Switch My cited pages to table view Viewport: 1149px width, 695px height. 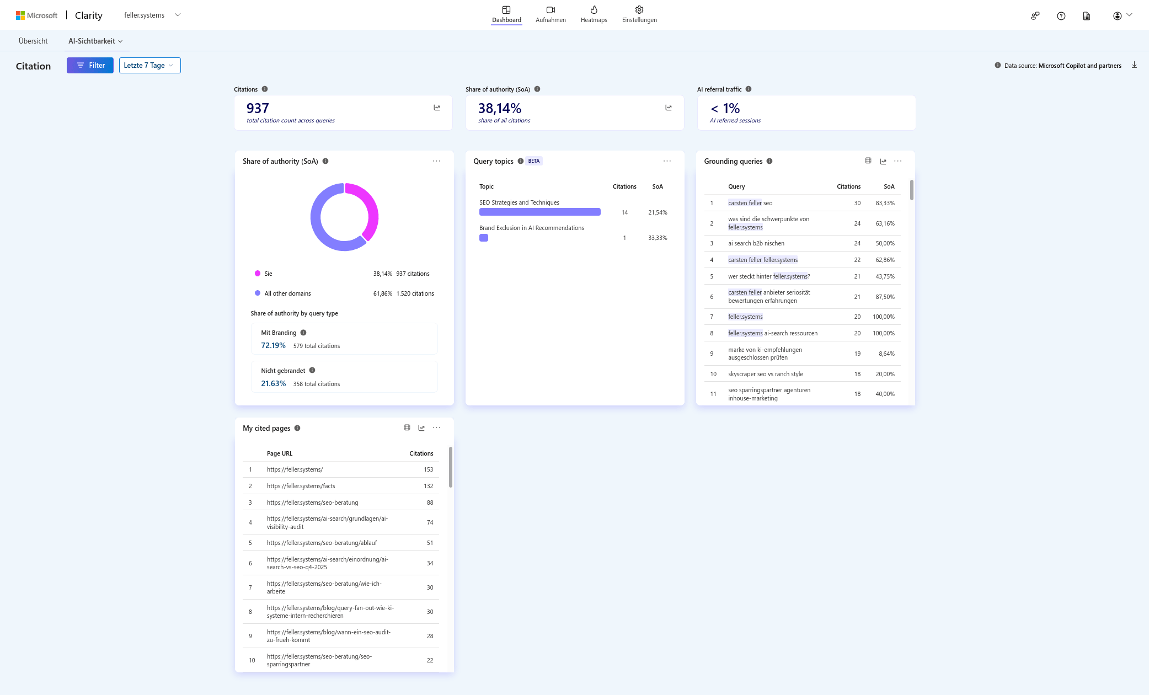point(407,427)
